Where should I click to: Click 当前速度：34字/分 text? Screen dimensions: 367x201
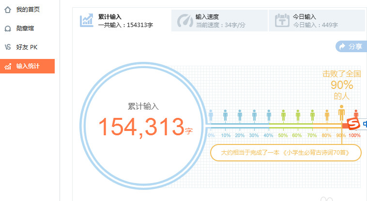220,25
